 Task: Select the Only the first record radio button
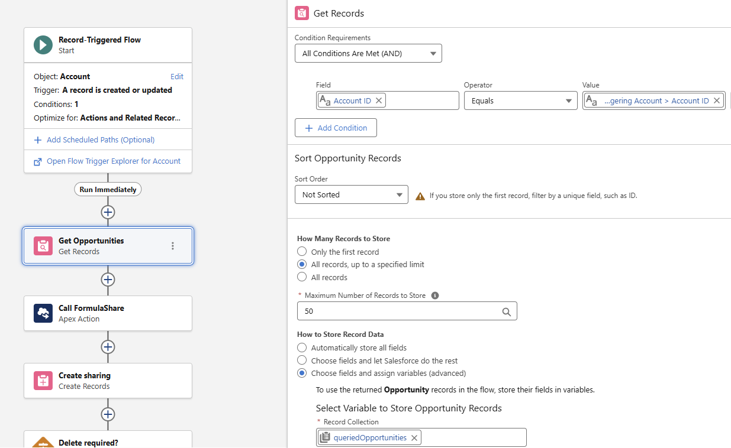click(302, 251)
